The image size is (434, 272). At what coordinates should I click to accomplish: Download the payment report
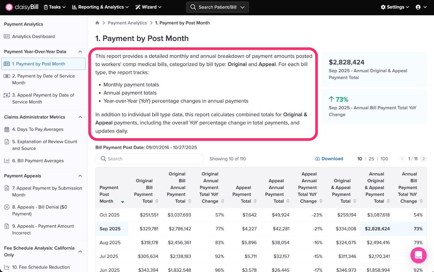coord(329,159)
